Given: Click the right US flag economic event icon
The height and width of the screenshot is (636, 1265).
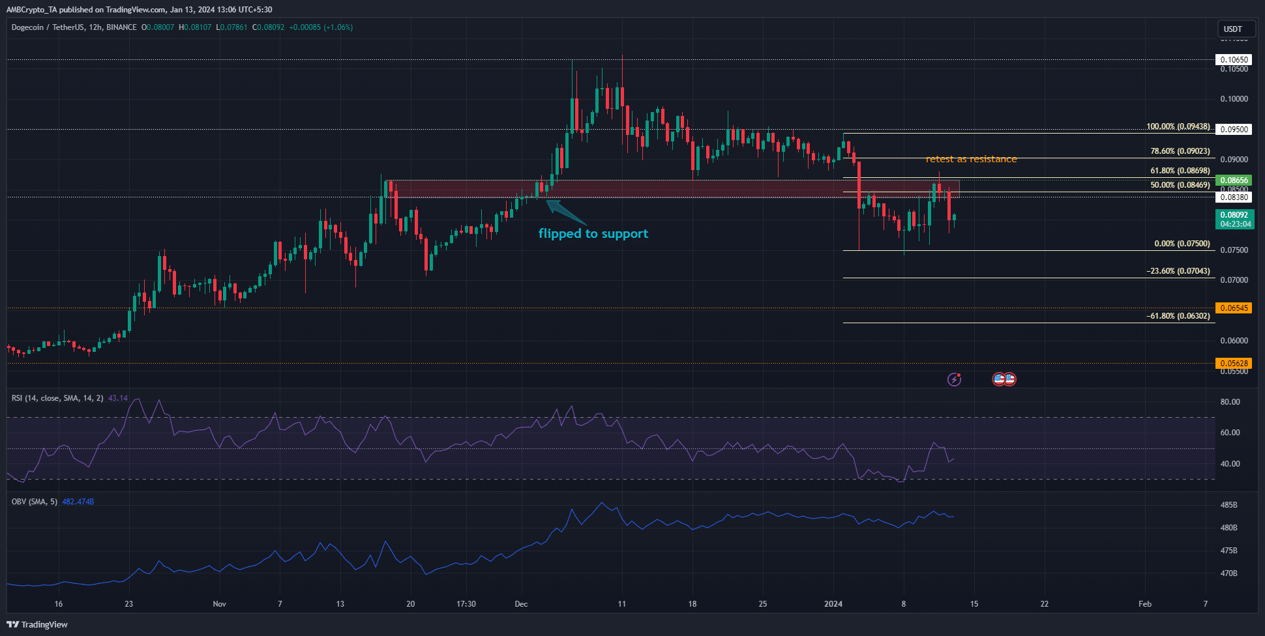Looking at the screenshot, I should click(x=1009, y=379).
